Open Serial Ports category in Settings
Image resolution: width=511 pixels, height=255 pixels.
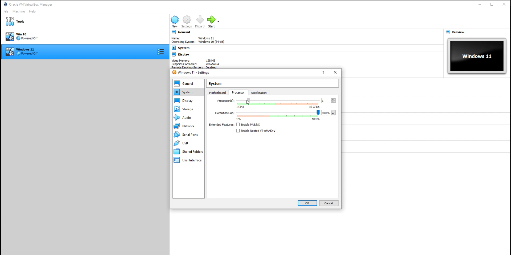tap(188, 135)
